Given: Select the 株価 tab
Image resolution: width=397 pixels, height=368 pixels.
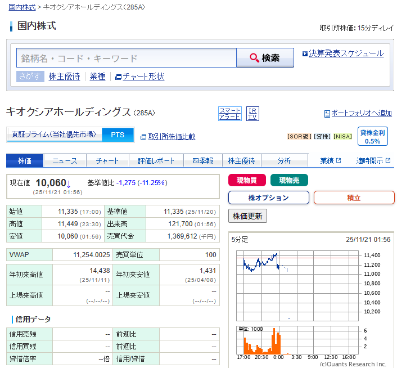Looking at the screenshot, I should click(25, 160).
